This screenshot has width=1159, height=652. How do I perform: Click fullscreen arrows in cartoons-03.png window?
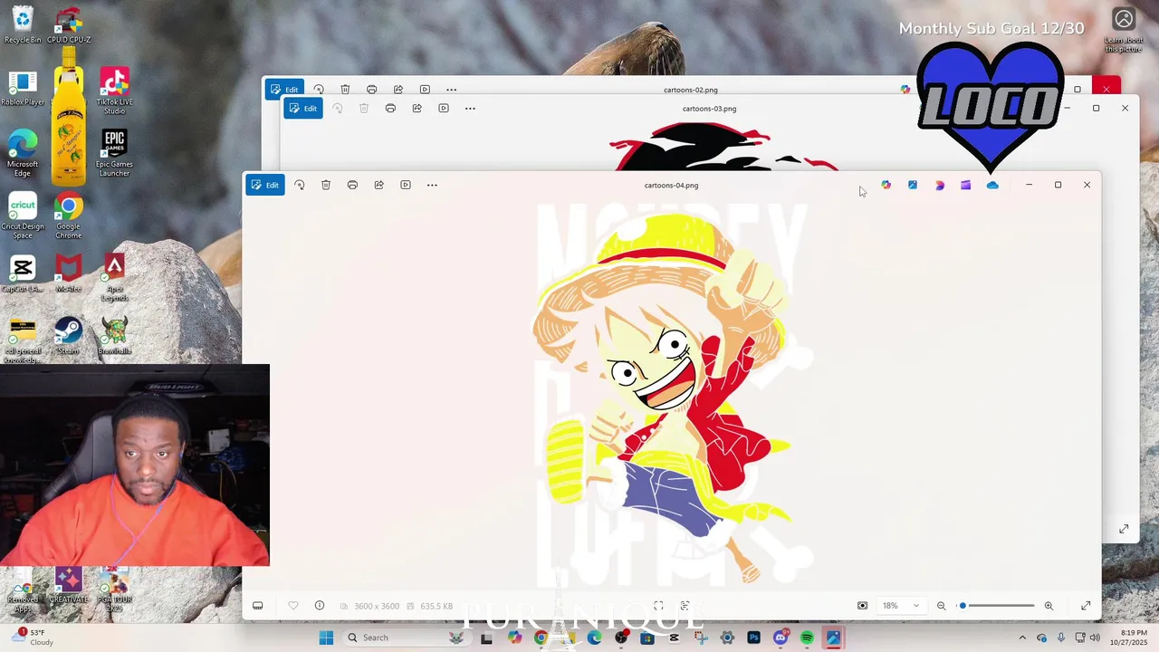pos(1124,529)
